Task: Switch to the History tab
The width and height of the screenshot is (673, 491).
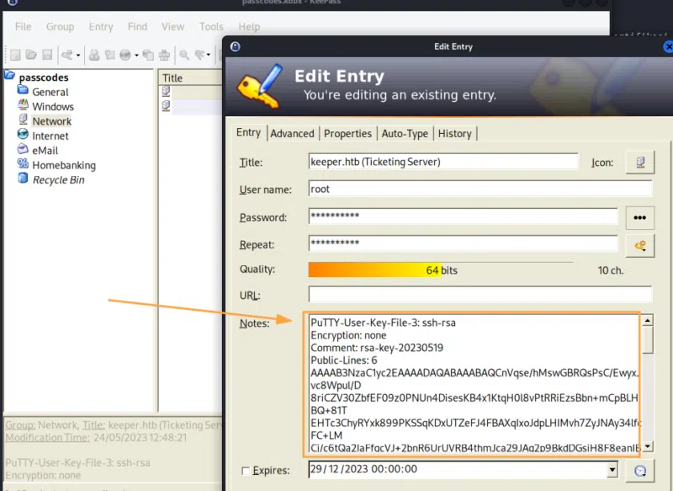Action: (454, 134)
